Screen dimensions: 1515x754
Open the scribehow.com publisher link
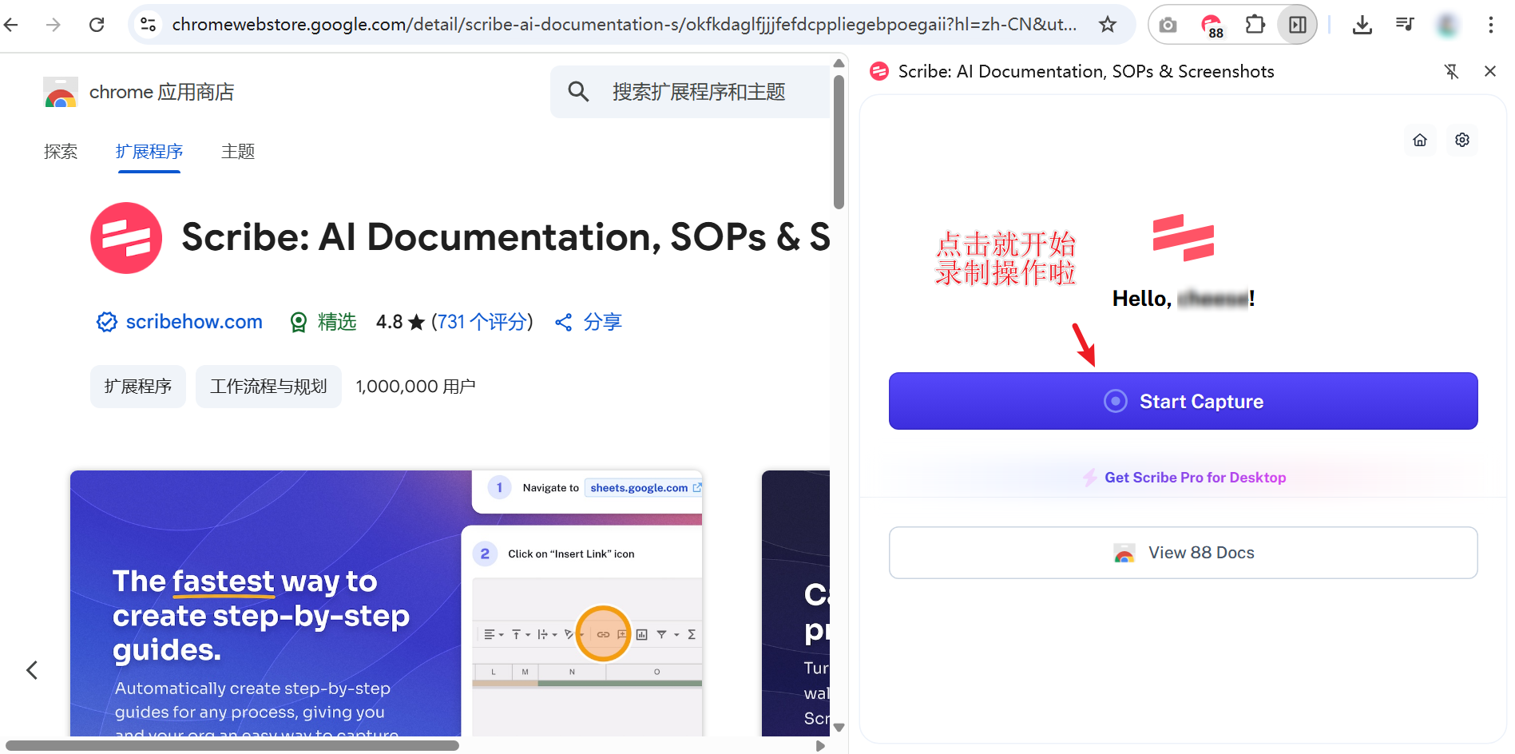pos(194,322)
